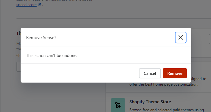Click the 'Remove Sense?' dialog title
Screen dimensions: 211x112
(41, 37)
